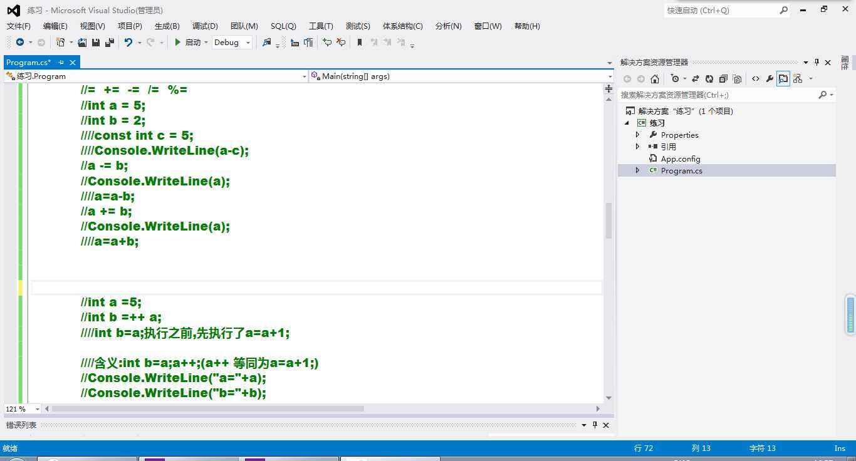
Task: Open the 生成(B) menu
Action: tap(167, 26)
